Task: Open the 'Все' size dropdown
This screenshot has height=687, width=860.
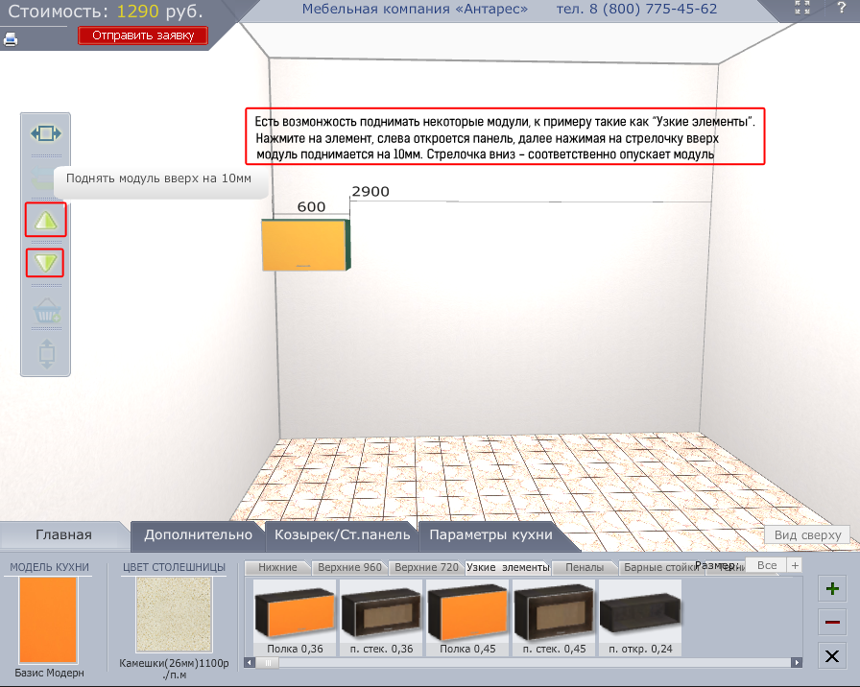Action: (x=766, y=566)
